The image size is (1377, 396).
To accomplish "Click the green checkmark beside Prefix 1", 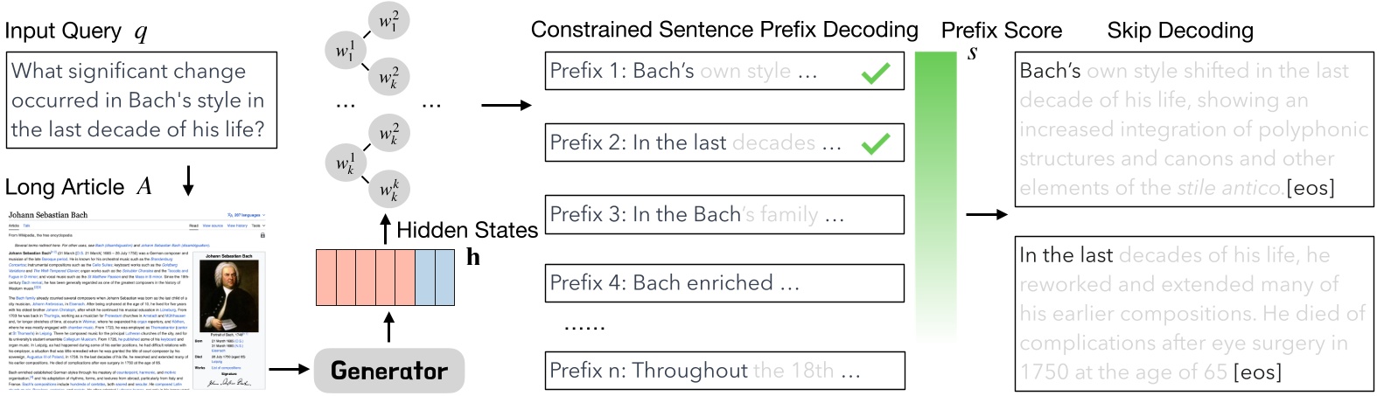I will point(874,73).
